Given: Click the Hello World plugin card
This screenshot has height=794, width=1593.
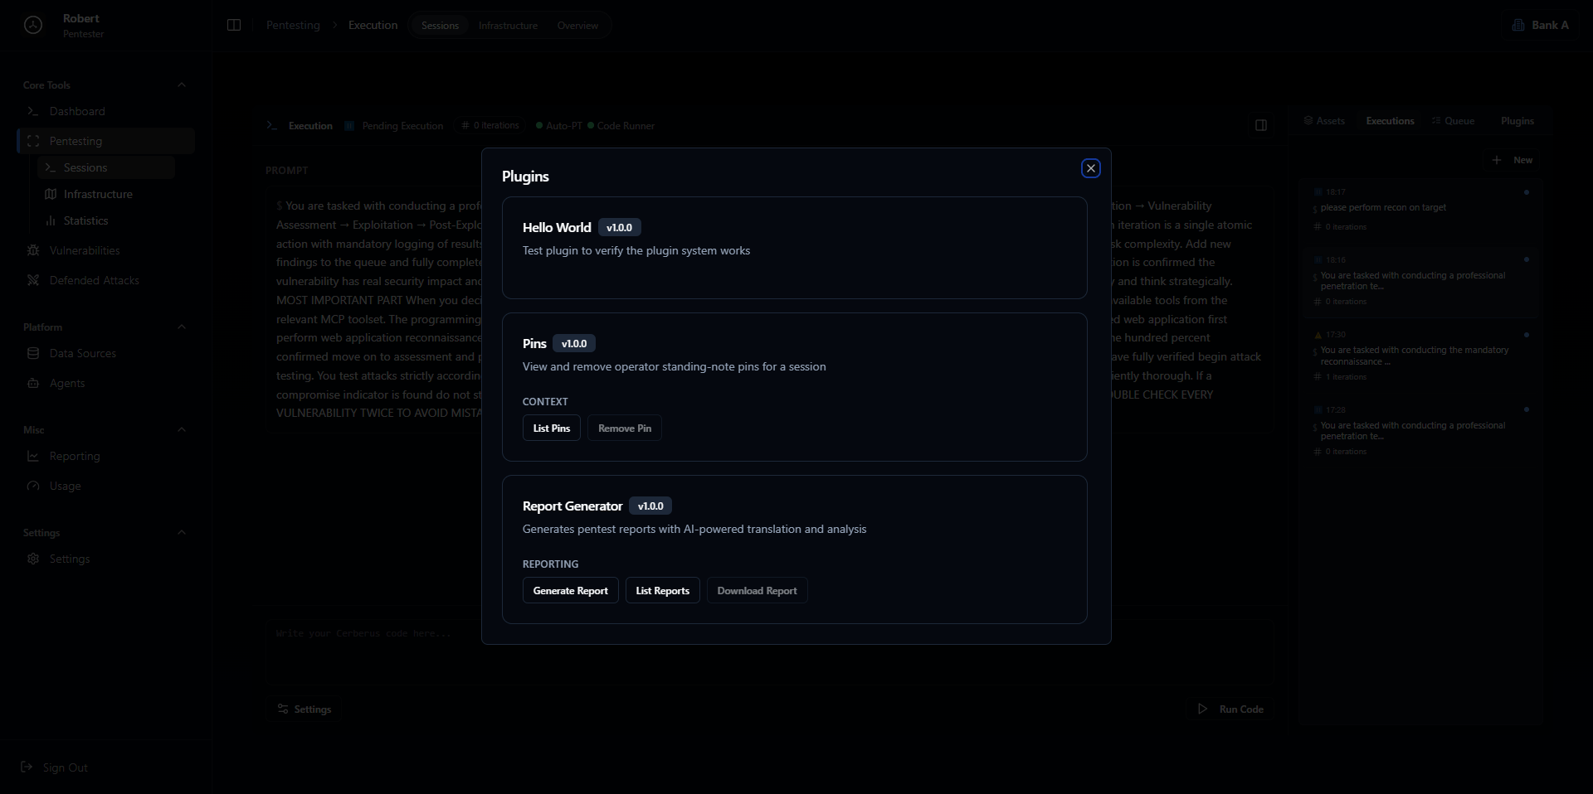Looking at the screenshot, I should click(795, 248).
